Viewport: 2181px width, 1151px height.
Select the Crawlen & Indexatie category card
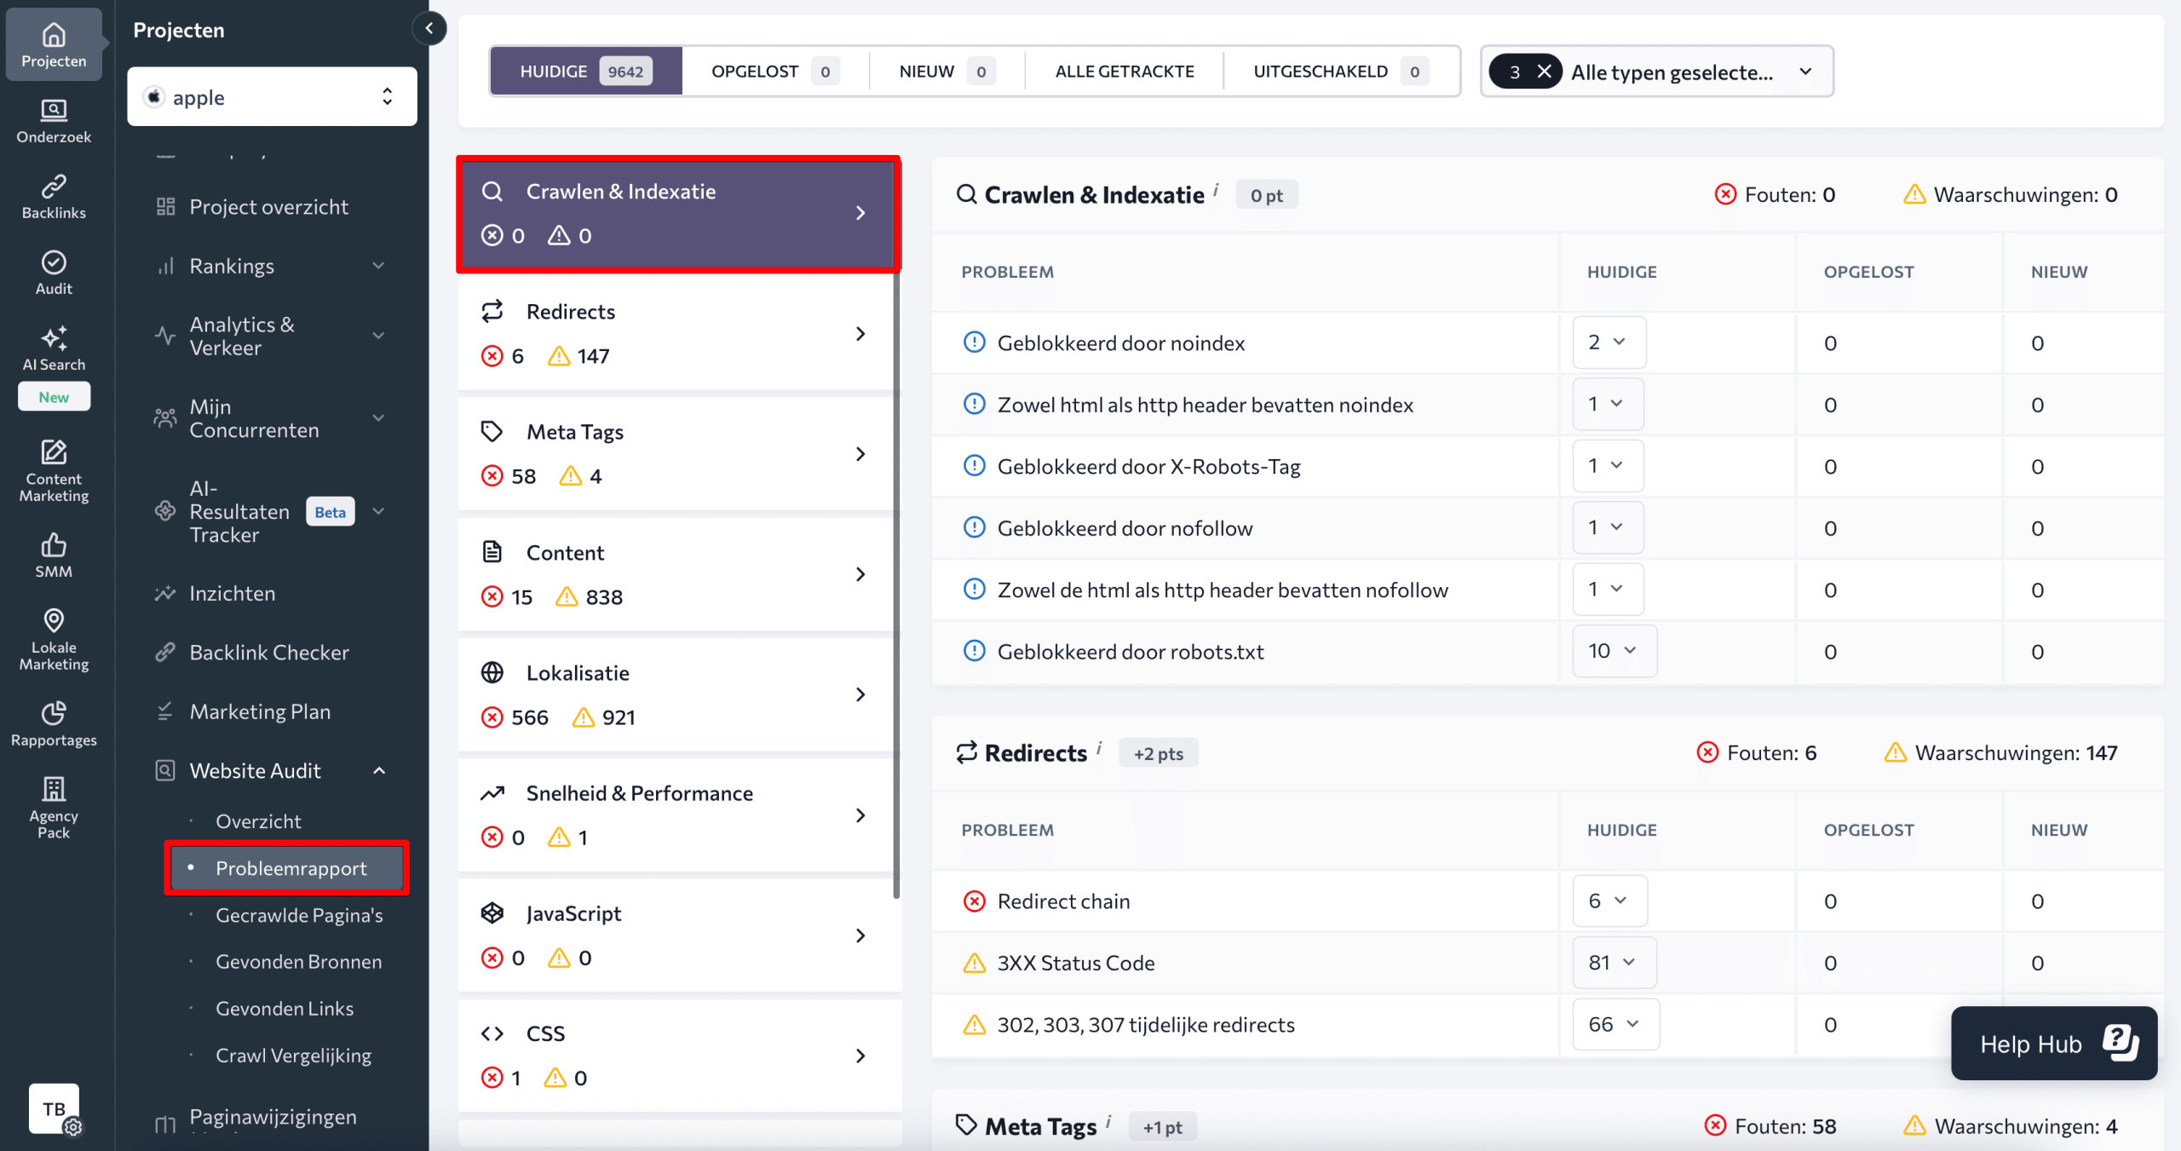678,214
